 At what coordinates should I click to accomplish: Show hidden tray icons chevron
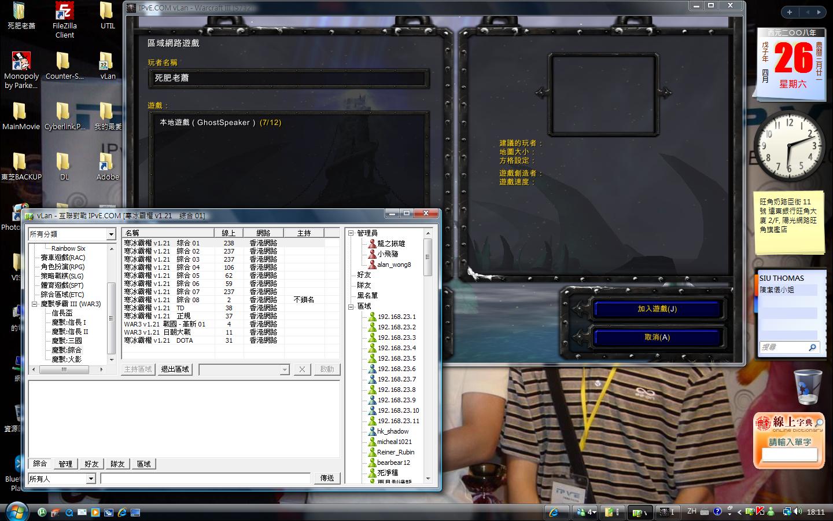pos(739,512)
